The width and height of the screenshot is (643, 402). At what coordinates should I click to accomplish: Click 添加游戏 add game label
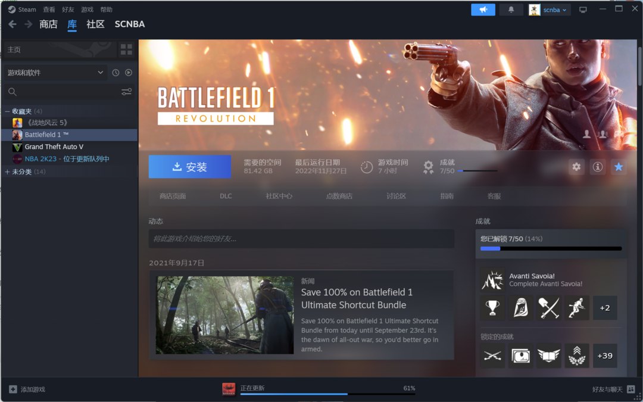pyautogui.click(x=33, y=389)
